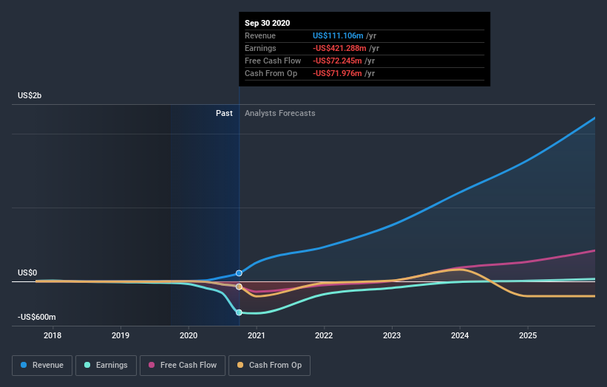Image resolution: width=607 pixels, height=387 pixels.
Task: Click the 2018 x-axis year label
Action: click(x=52, y=335)
